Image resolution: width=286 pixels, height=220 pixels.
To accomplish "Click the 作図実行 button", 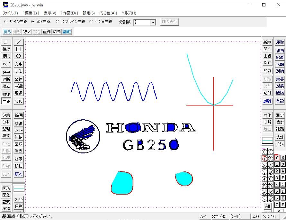I will click(x=169, y=22).
